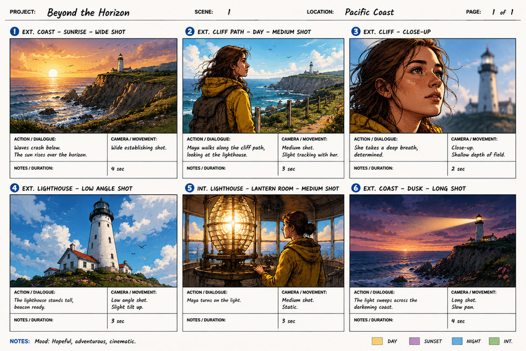
Task: Click 'looking at the lighthouse.' in panel 2
Action: coord(217,155)
